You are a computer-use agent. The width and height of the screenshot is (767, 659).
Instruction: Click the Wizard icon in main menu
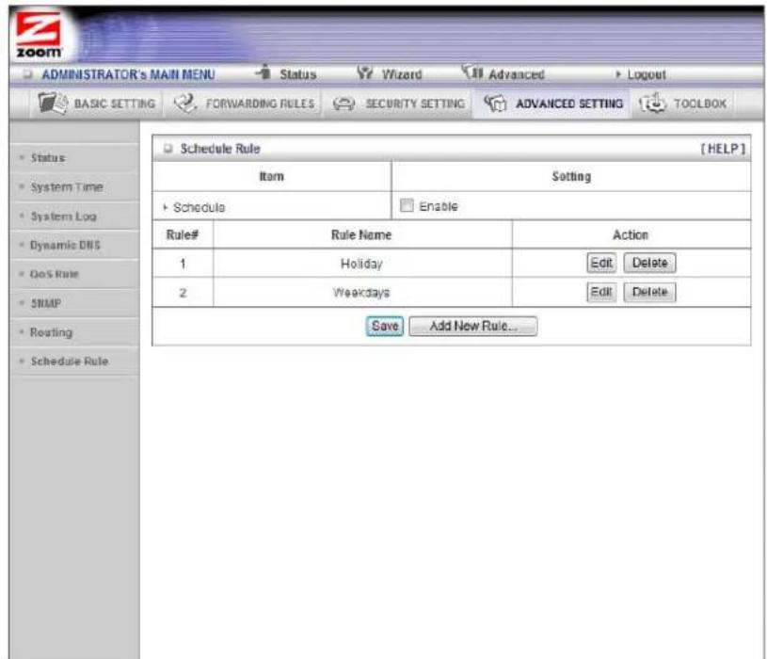pos(365,73)
